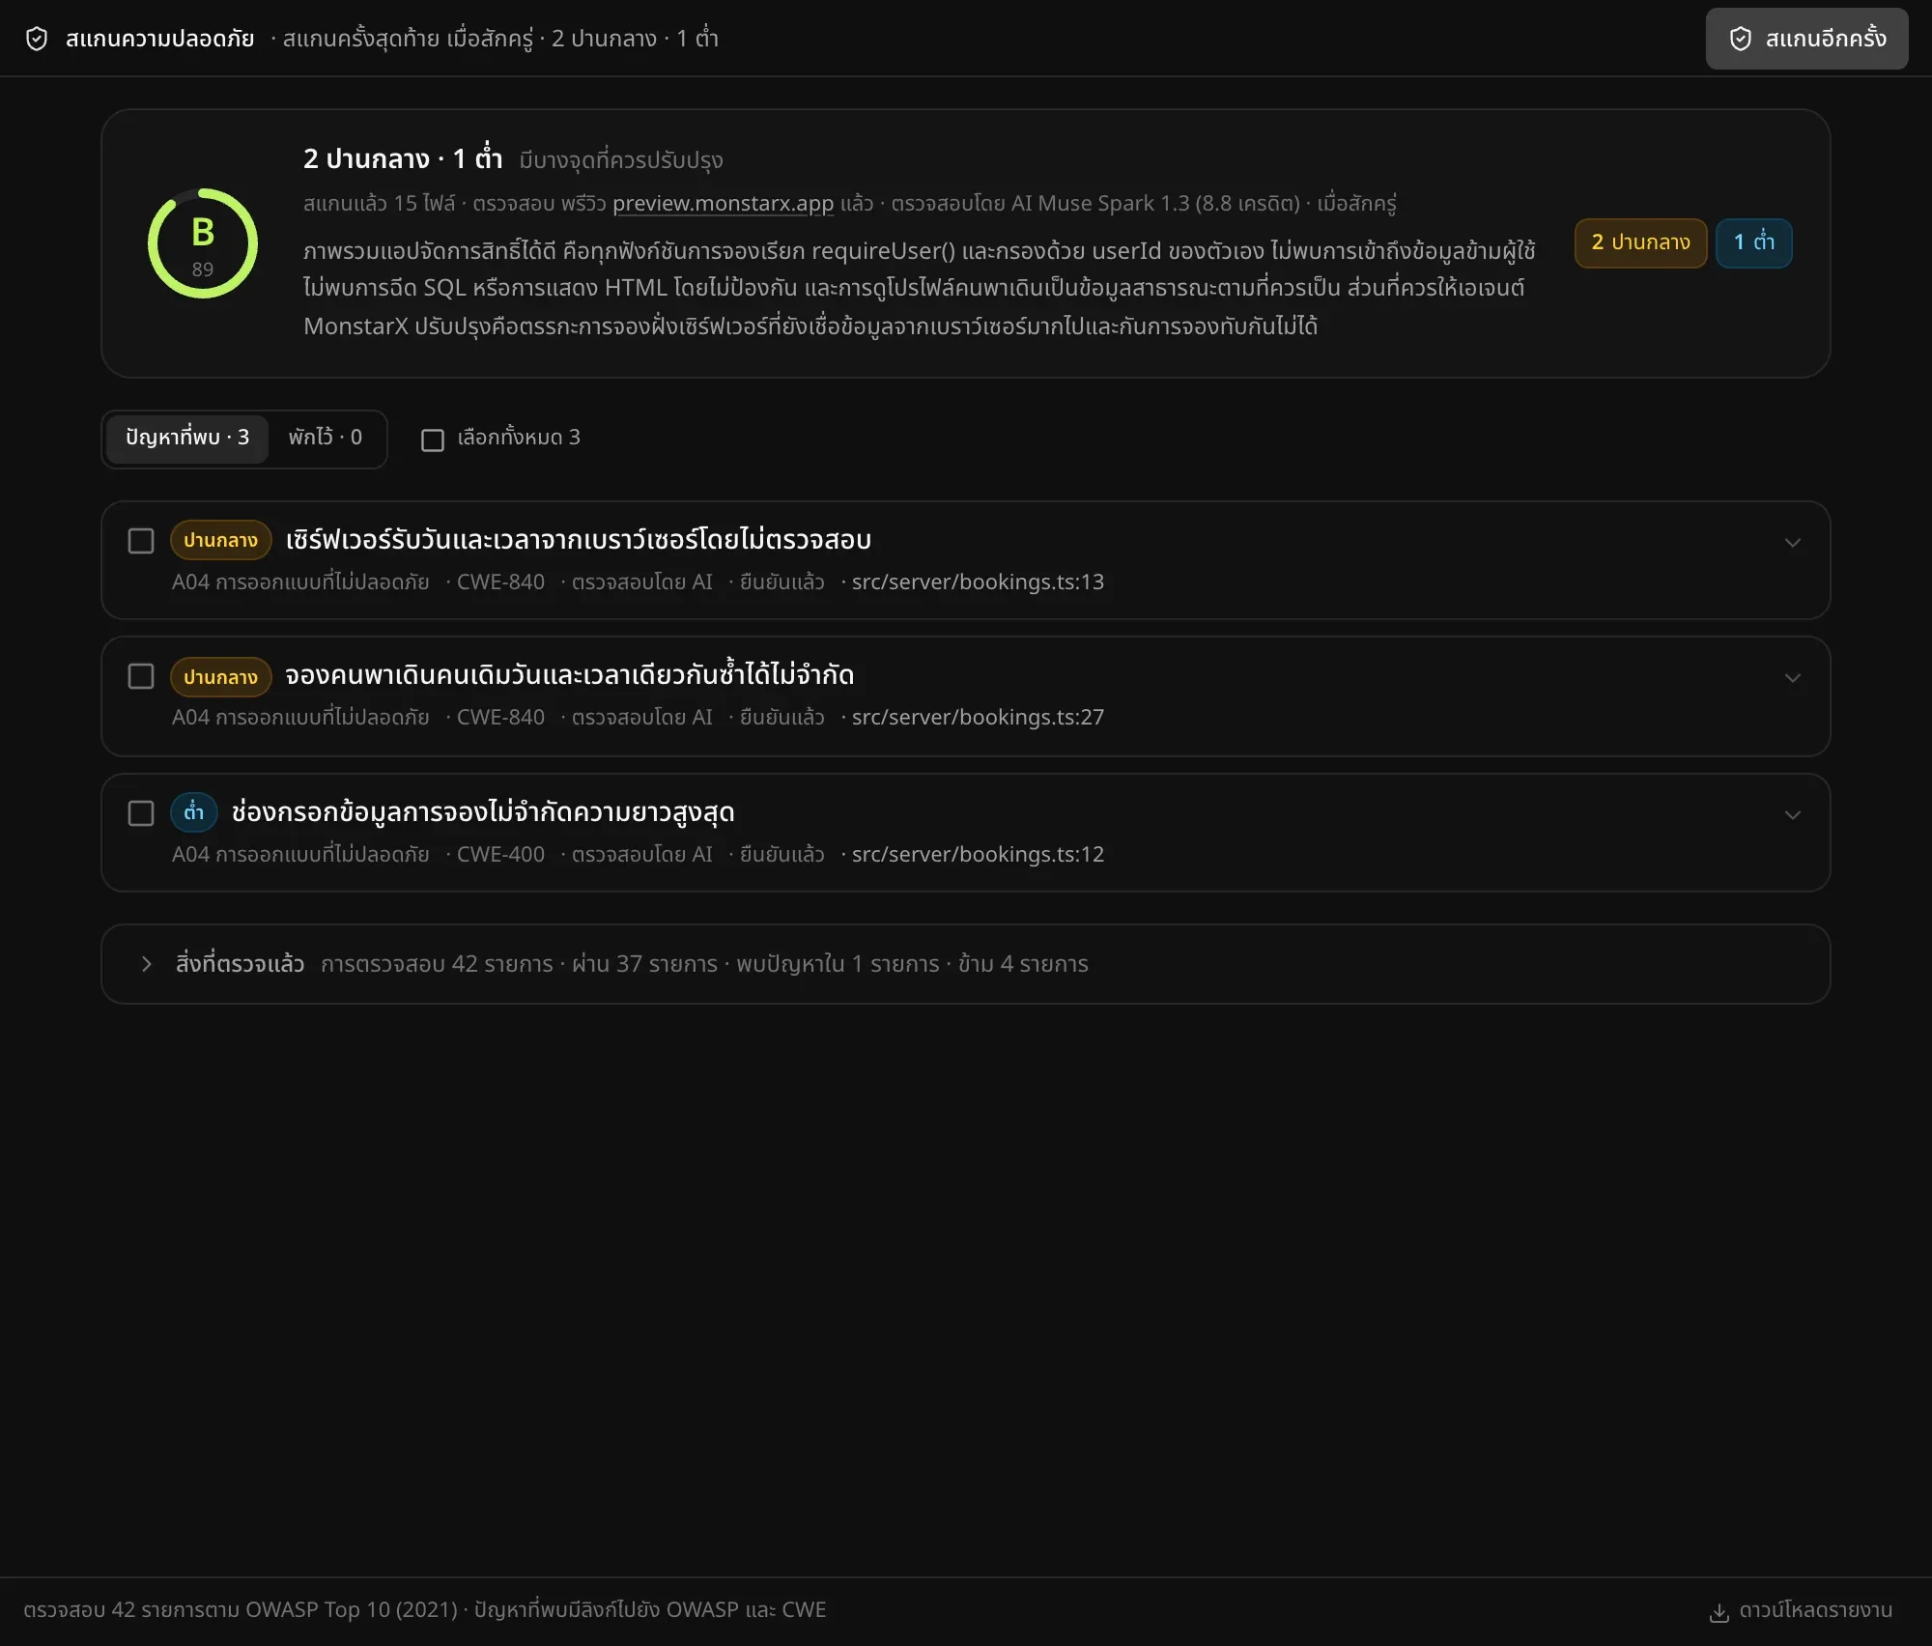
Task: Tick the เลือกทั้งหมด 3 select-all checkbox
Action: 433,440
